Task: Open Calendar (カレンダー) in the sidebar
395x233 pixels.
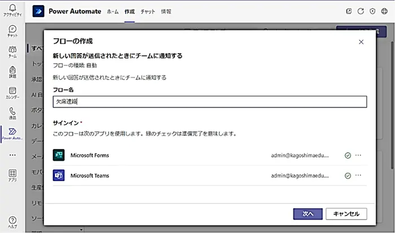Action: click(12, 93)
